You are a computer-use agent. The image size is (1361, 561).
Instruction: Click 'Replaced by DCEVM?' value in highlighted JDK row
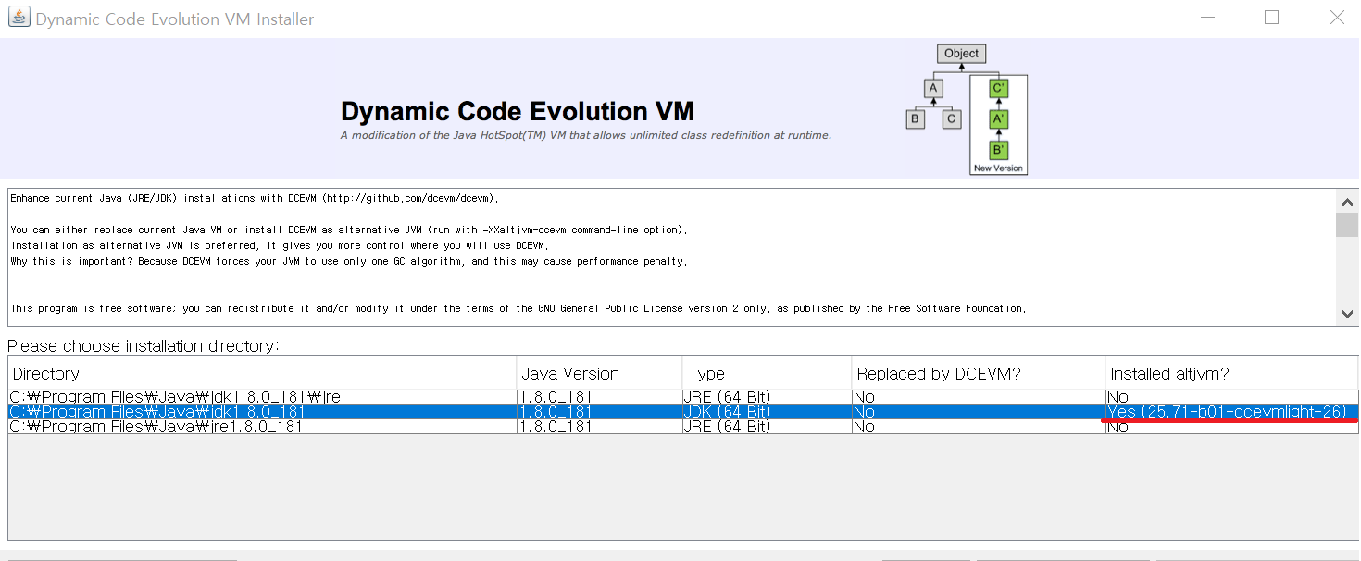click(x=978, y=412)
